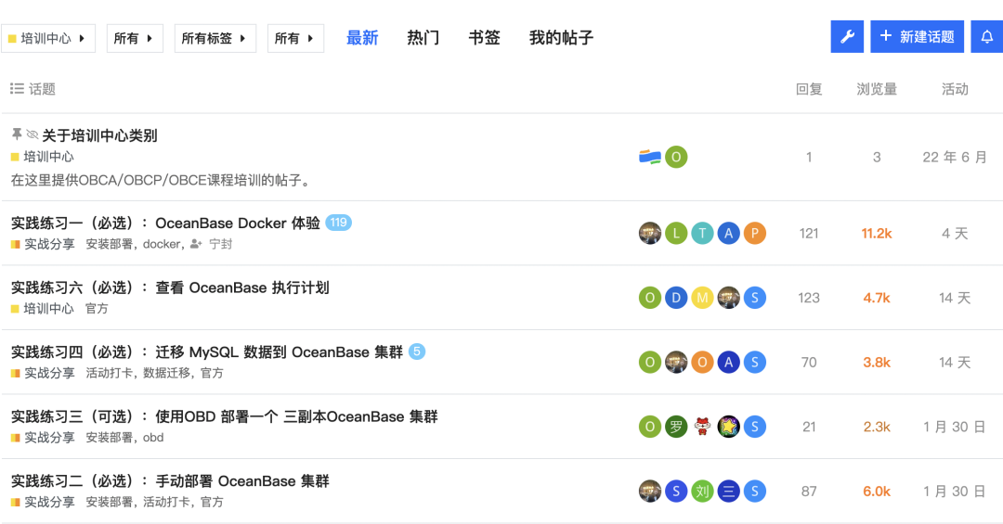Switch to the 我的帖子 tab
Image resolution: width=1003 pixels, height=524 pixels.
click(x=561, y=38)
